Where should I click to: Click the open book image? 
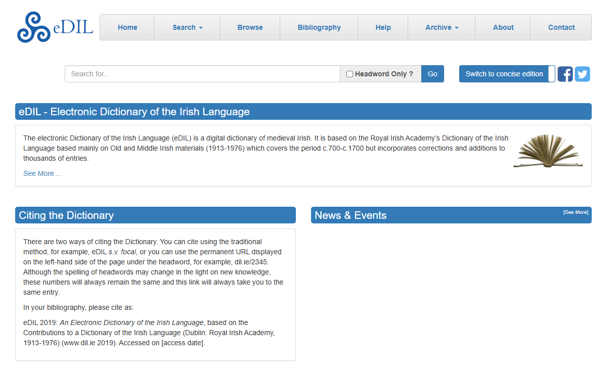coord(548,151)
